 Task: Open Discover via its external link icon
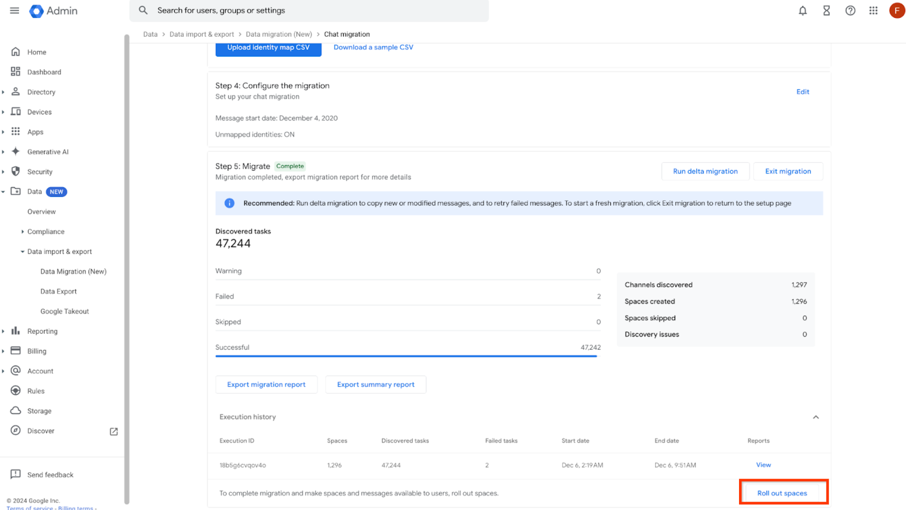pyautogui.click(x=114, y=431)
